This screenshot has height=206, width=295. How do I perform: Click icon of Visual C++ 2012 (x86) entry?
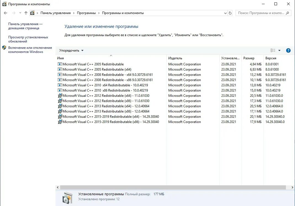(60, 101)
